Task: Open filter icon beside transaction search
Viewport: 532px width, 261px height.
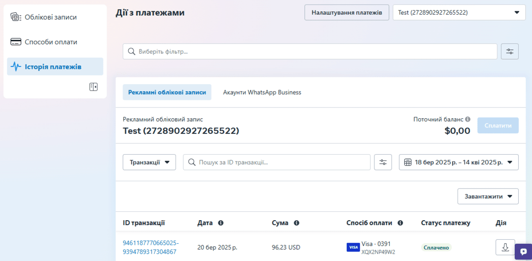Action: point(383,162)
